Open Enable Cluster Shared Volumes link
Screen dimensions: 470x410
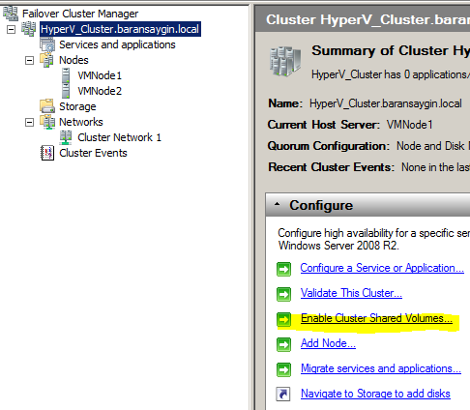(376, 318)
